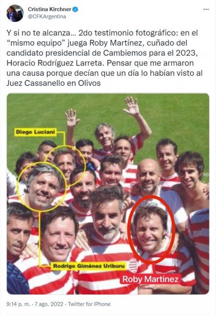Open the Twitter for iPhone source link
Image resolution: width=216 pixels, height=316 pixels.
tap(89, 304)
